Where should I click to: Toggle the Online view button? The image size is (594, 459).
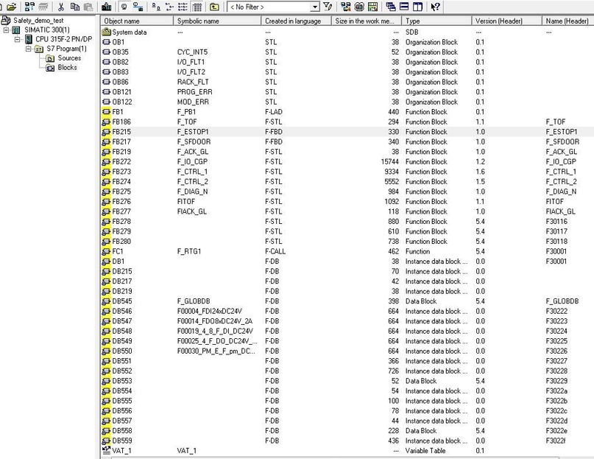(x=138, y=7)
